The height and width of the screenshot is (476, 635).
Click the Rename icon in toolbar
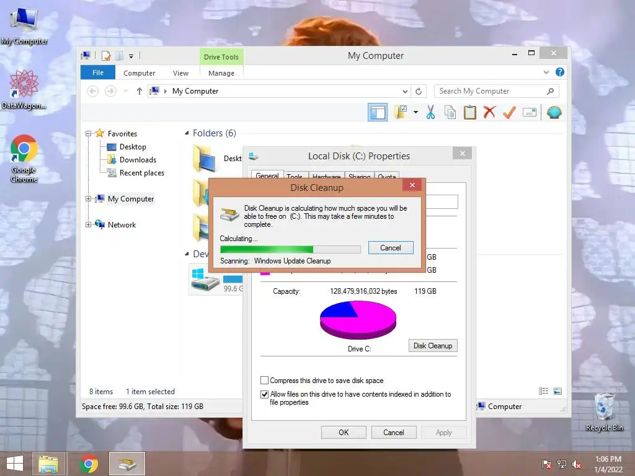point(530,112)
